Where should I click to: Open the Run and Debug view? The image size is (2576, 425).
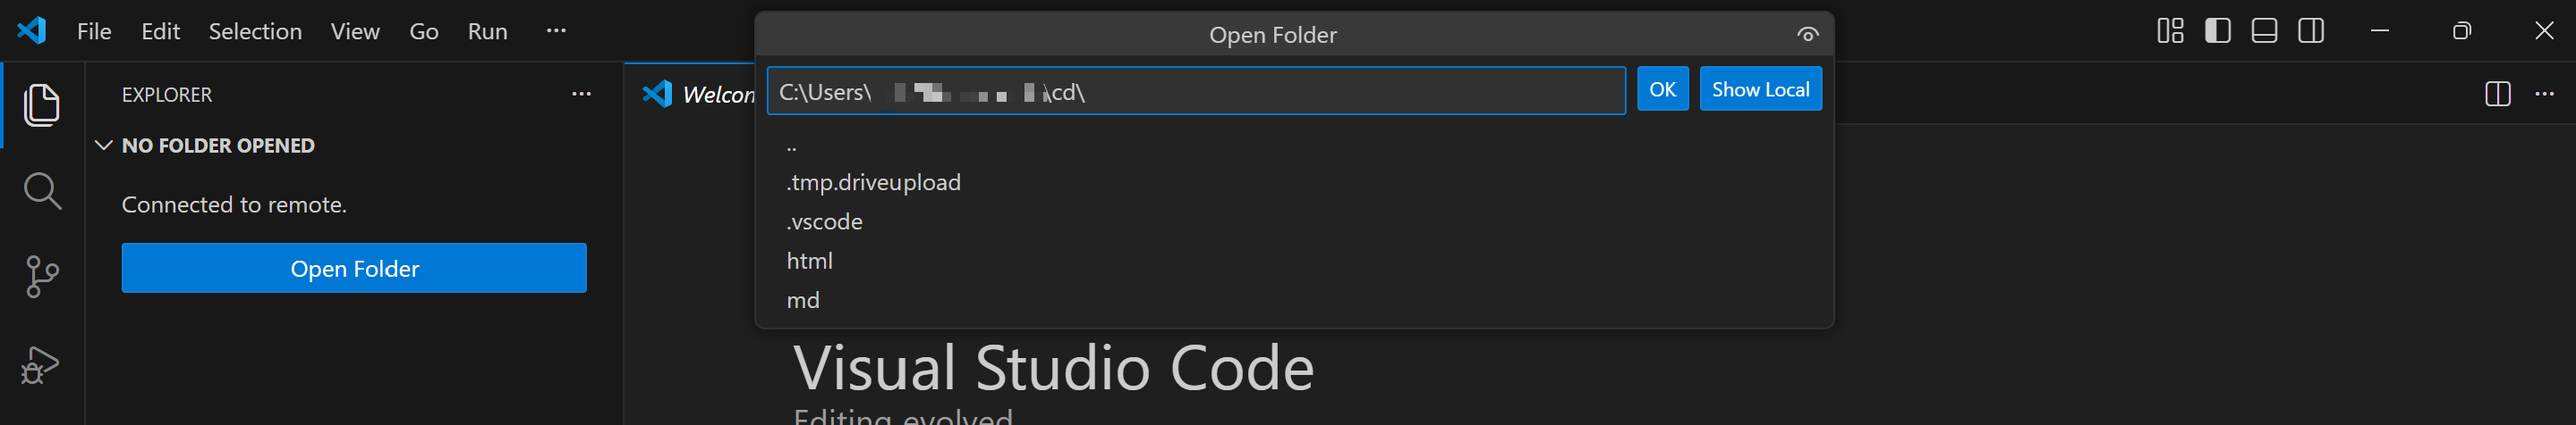[41, 364]
